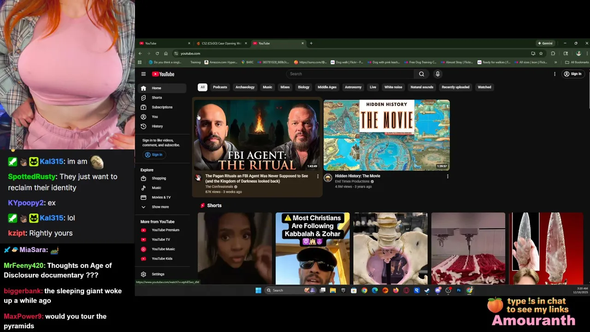Select the Astronomy filter chip
The height and width of the screenshot is (332, 590).
[x=353, y=87]
